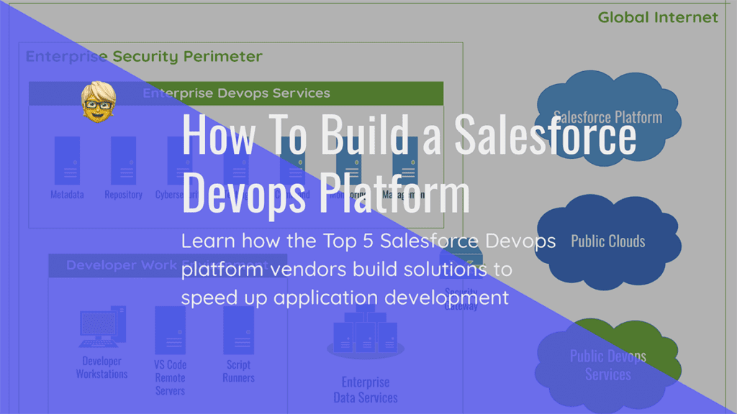737x414 pixels.
Task: Click the Public Devops Services cloud
Action: click(x=609, y=364)
